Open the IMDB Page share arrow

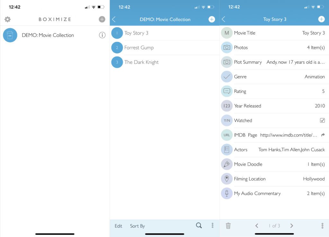pos(323,135)
